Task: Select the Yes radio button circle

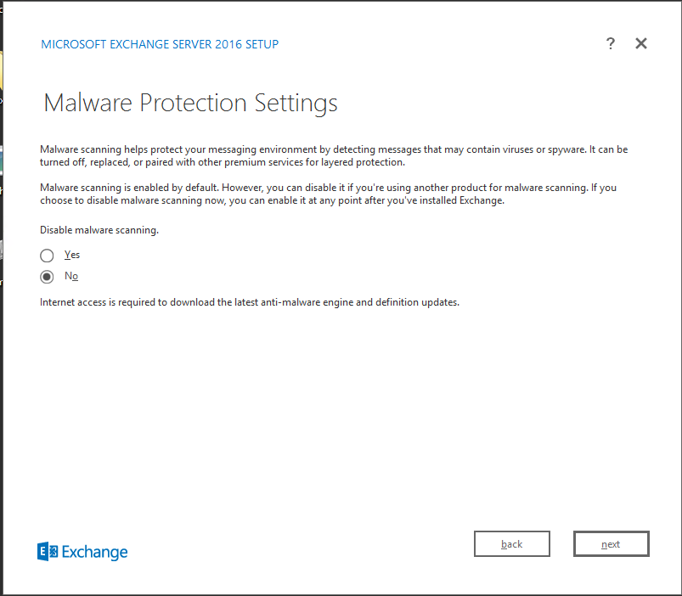Action: pyautogui.click(x=47, y=256)
